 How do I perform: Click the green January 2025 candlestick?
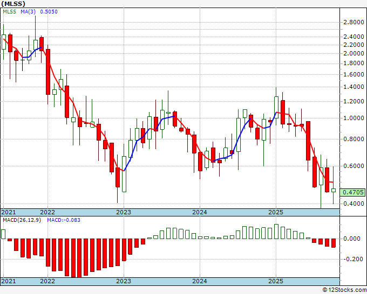click(x=276, y=107)
